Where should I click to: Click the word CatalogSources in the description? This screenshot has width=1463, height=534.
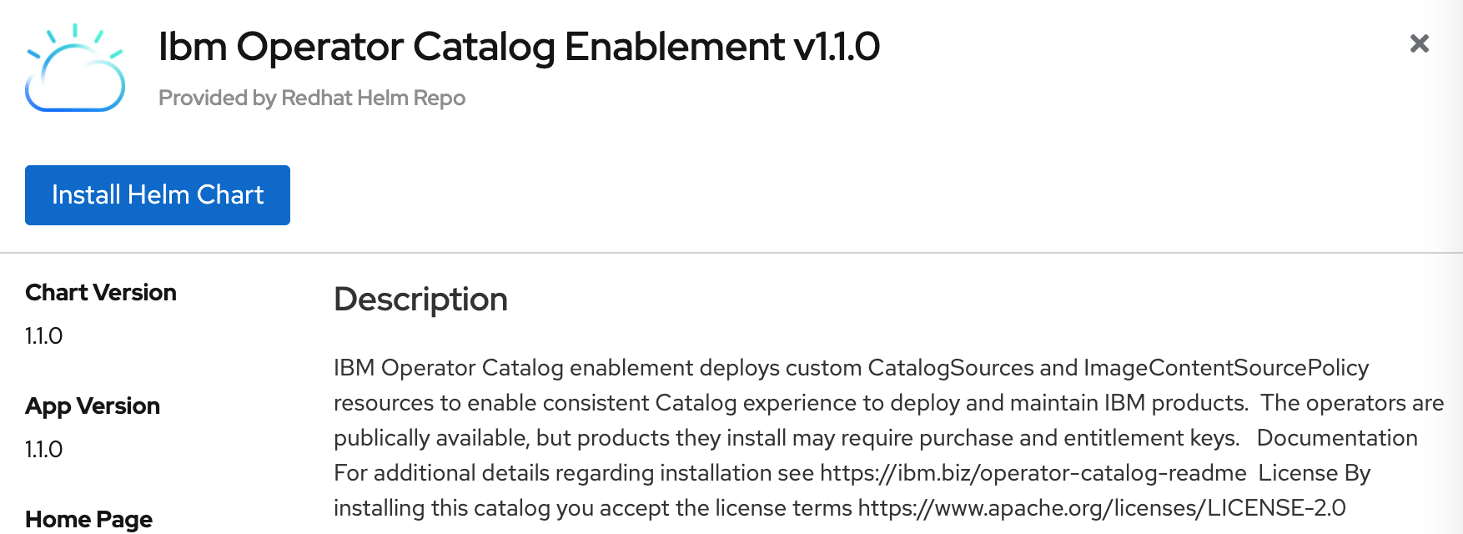coord(951,368)
